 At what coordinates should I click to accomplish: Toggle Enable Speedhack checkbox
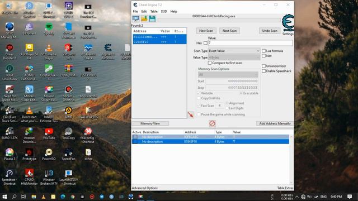pyautogui.click(x=263, y=71)
